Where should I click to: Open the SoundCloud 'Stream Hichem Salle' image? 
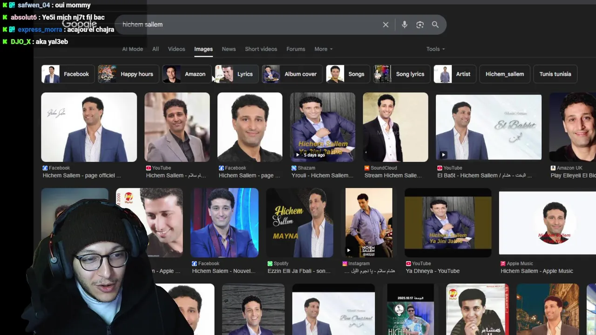coord(395,127)
